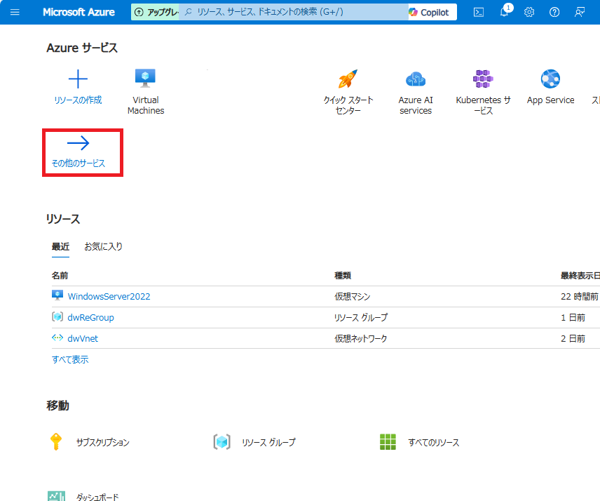Open the hamburger portal menu
The image size is (600, 501).
click(15, 12)
